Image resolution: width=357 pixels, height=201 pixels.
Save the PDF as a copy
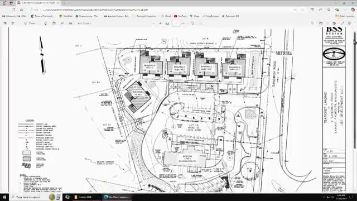pyautogui.click(x=334, y=23)
